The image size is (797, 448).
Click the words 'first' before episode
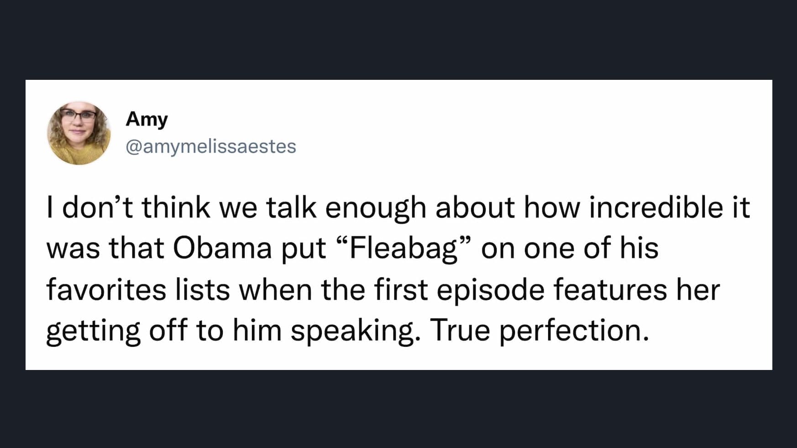click(x=401, y=290)
